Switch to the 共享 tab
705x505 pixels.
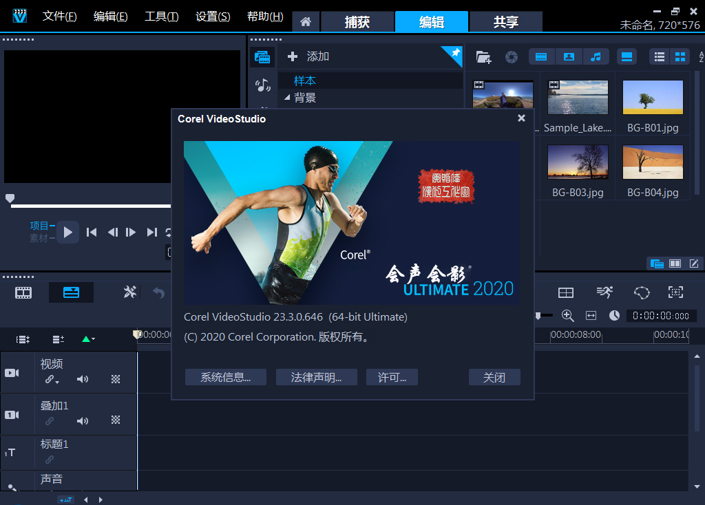coord(506,21)
